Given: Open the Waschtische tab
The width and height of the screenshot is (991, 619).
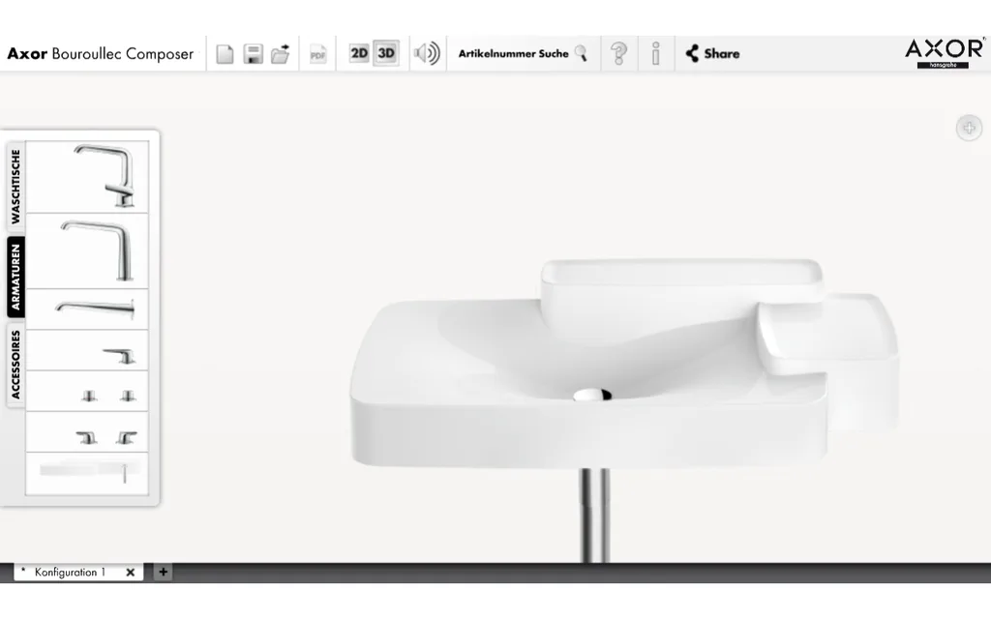Looking at the screenshot, I should click(x=15, y=186).
